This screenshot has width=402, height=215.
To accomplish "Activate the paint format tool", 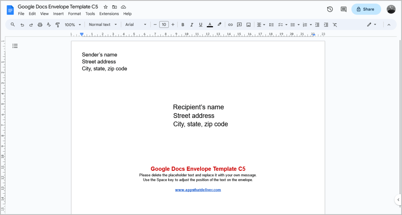I will 58,25.
